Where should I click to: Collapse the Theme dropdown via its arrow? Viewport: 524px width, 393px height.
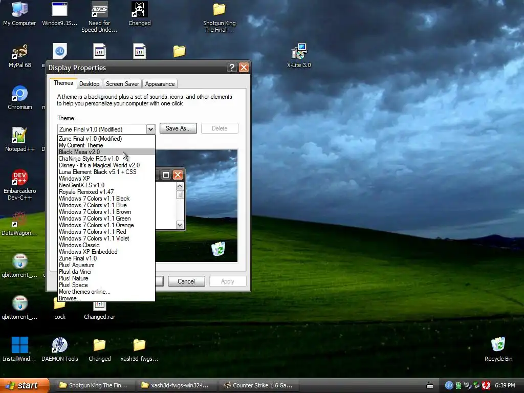pyautogui.click(x=150, y=129)
